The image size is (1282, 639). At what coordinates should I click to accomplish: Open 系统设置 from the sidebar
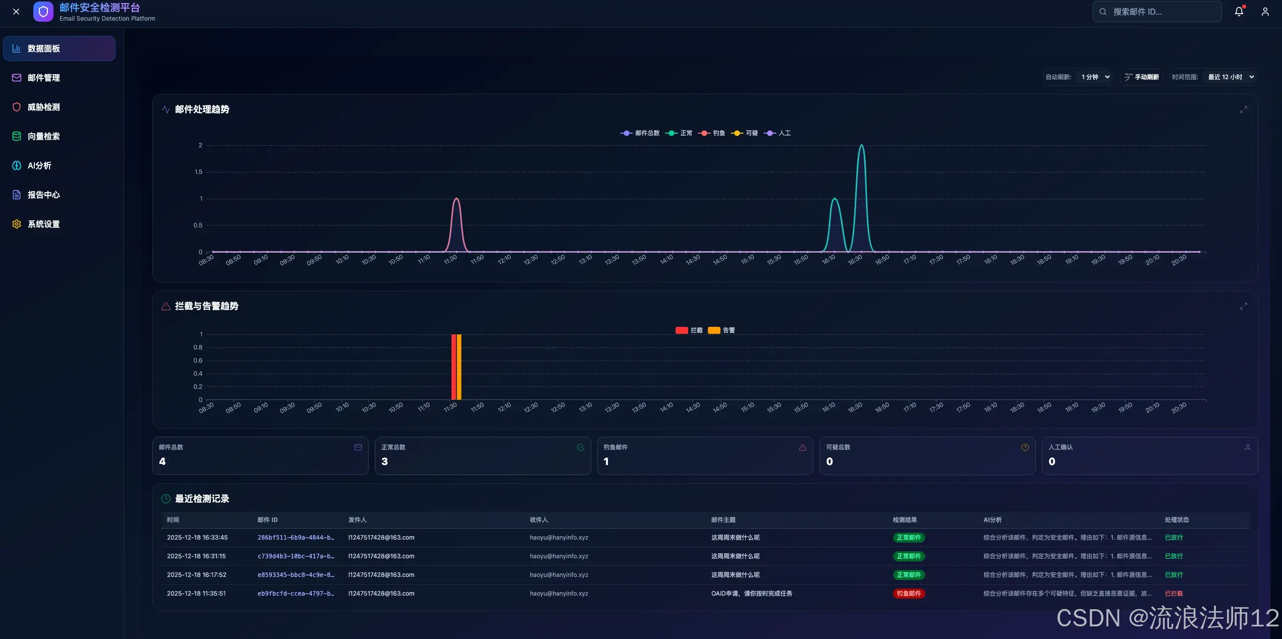tap(43, 224)
